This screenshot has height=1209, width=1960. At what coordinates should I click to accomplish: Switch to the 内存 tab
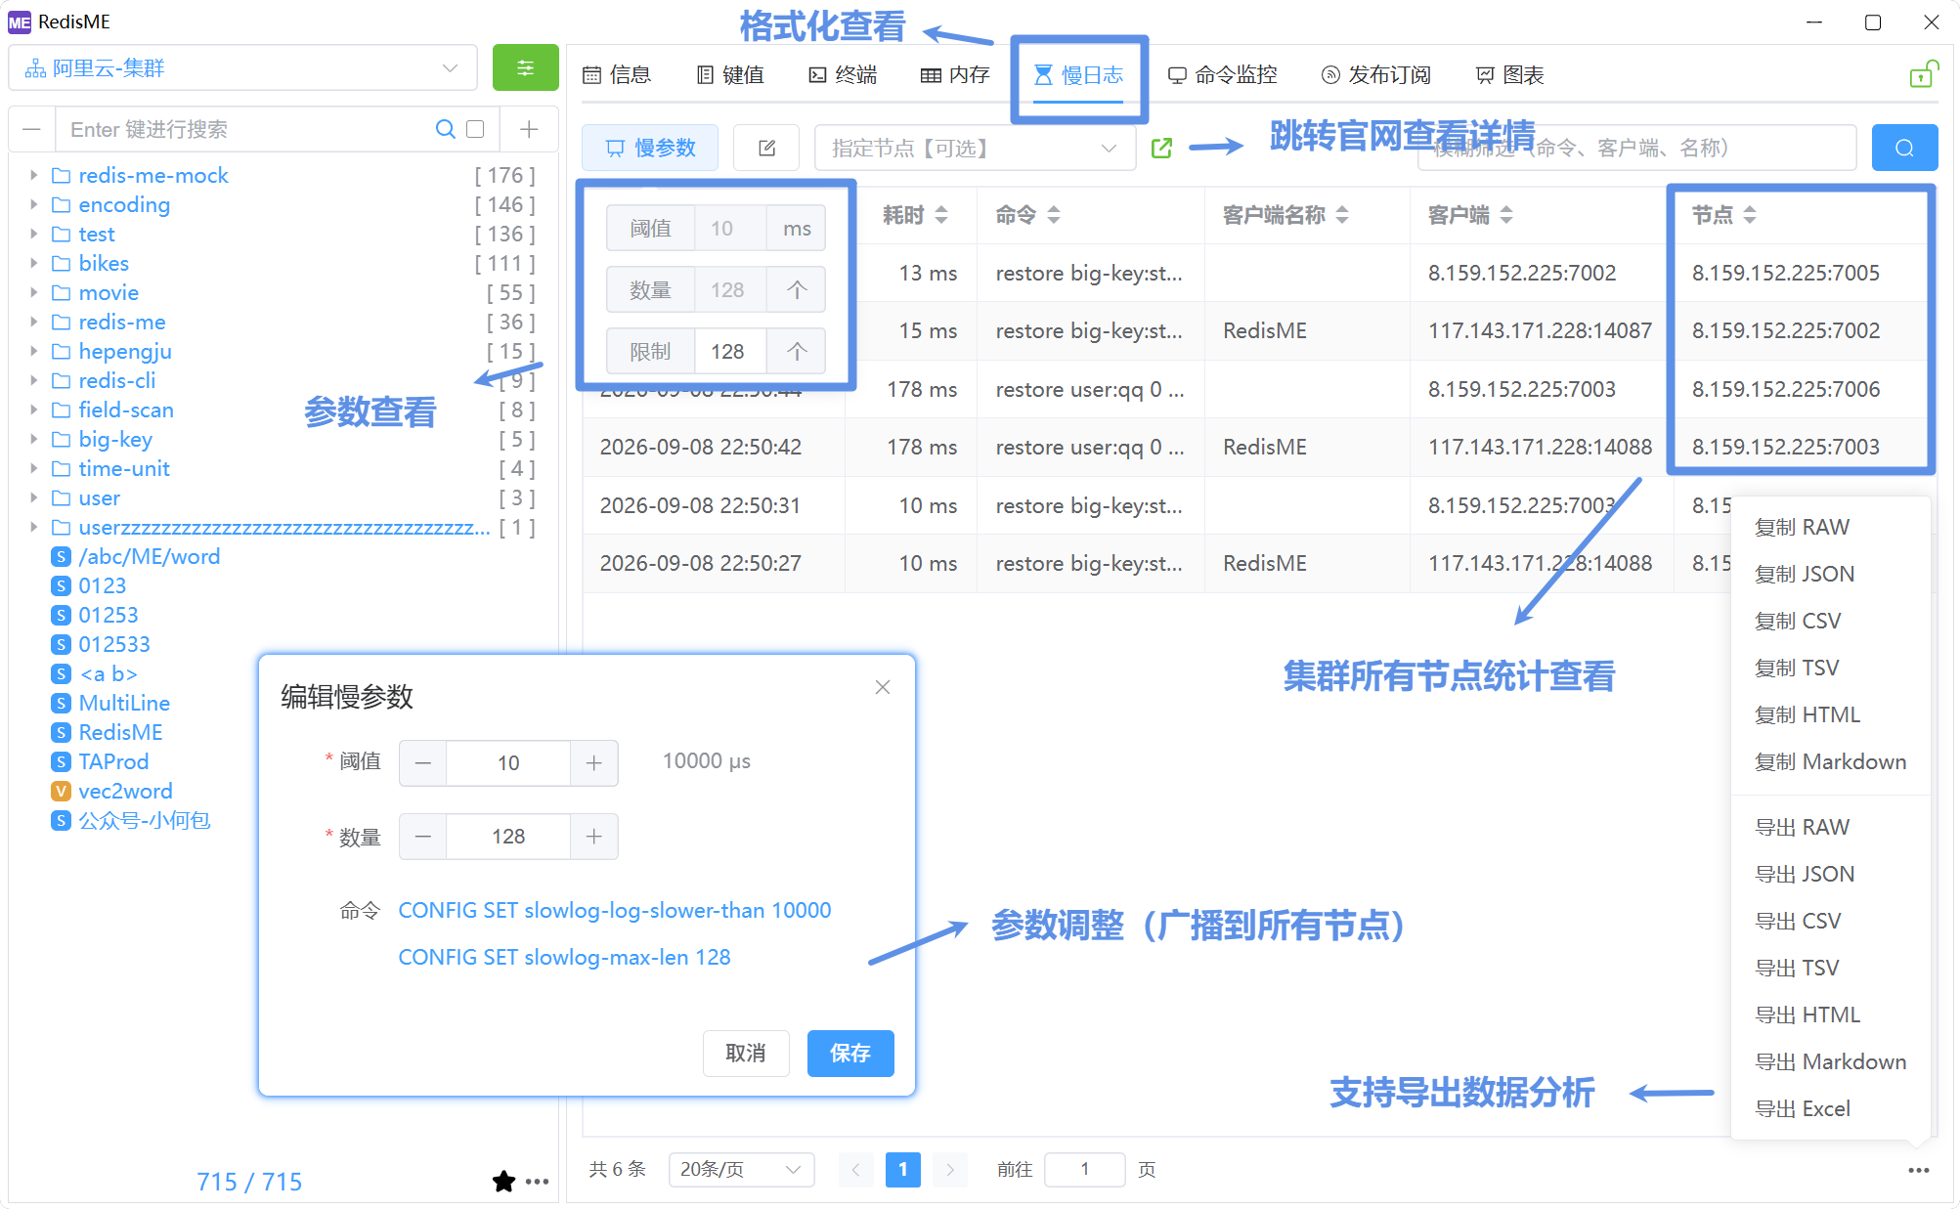pyautogui.click(x=955, y=75)
